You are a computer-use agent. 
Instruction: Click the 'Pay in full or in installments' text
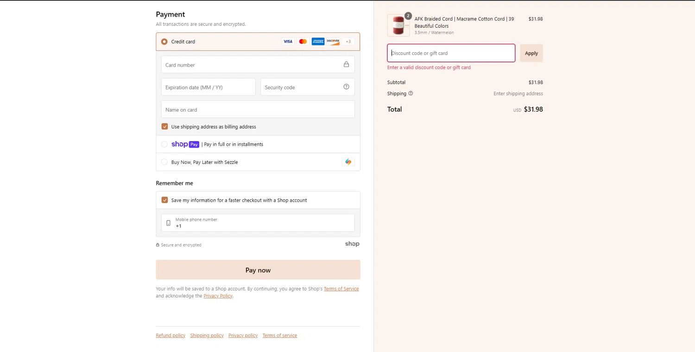[x=234, y=144]
